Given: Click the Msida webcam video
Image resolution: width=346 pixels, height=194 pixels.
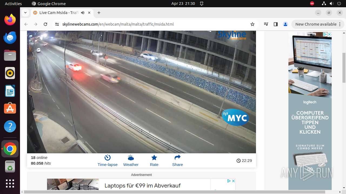Looking at the screenshot, I should [x=141, y=92].
